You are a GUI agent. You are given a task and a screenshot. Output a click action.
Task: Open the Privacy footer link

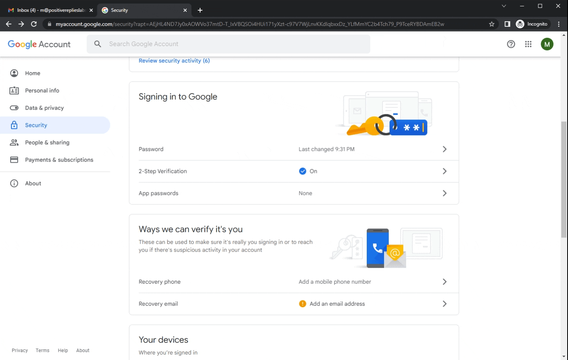tap(20, 351)
